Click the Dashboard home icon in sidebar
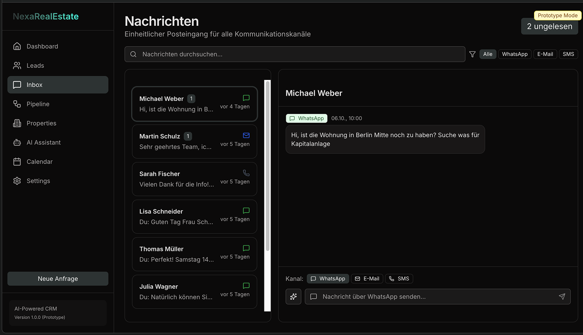The width and height of the screenshot is (583, 335). coord(17,46)
